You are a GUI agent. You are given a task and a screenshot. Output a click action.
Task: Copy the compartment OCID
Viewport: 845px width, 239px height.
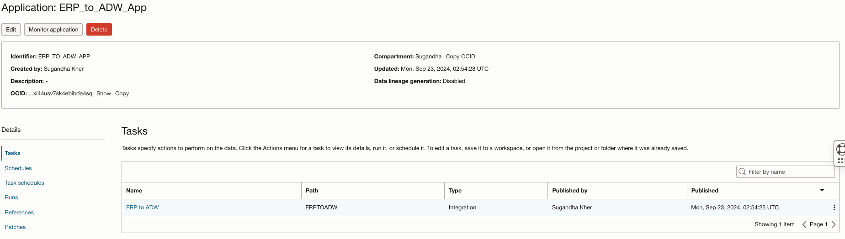pos(460,57)
